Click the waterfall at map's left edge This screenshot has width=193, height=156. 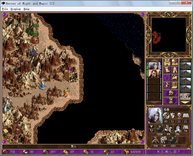7,106
